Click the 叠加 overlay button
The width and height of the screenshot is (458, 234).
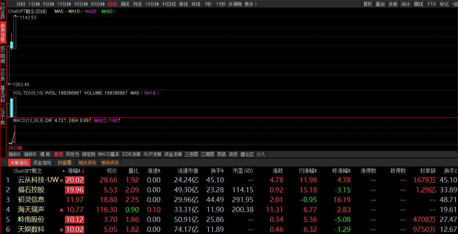(380, 4)
